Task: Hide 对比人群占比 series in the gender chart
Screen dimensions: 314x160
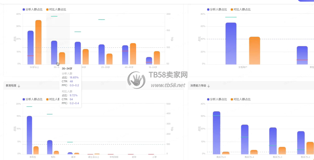Action: click(241, 9)
